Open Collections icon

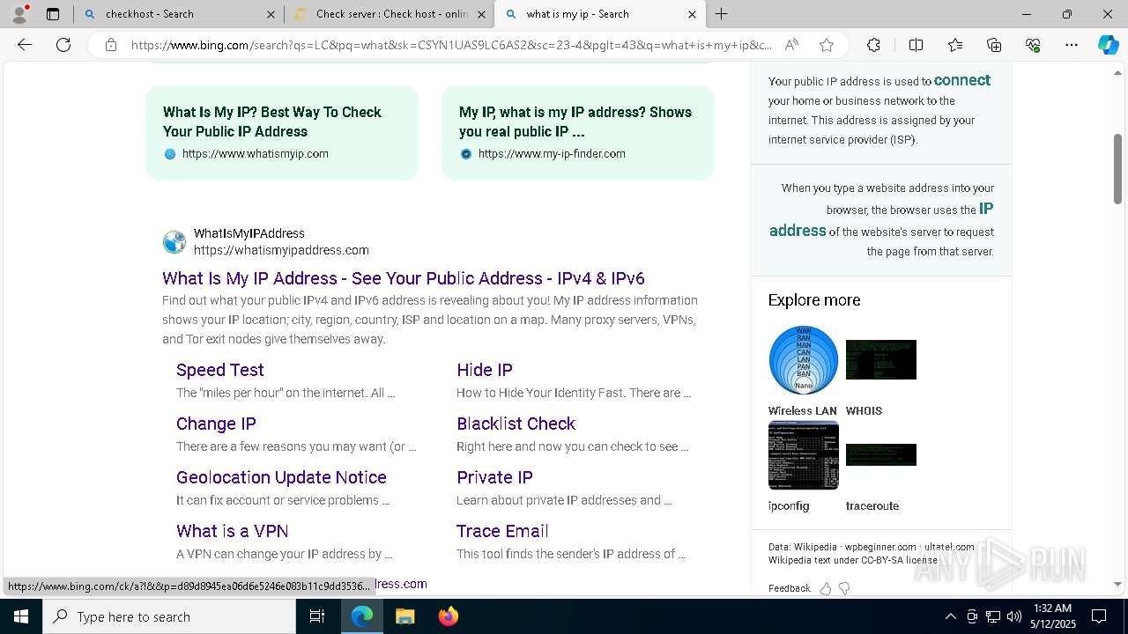994,45
